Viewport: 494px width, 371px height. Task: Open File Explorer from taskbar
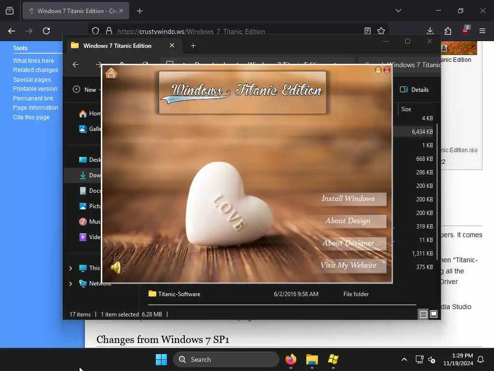coord(312,359)
